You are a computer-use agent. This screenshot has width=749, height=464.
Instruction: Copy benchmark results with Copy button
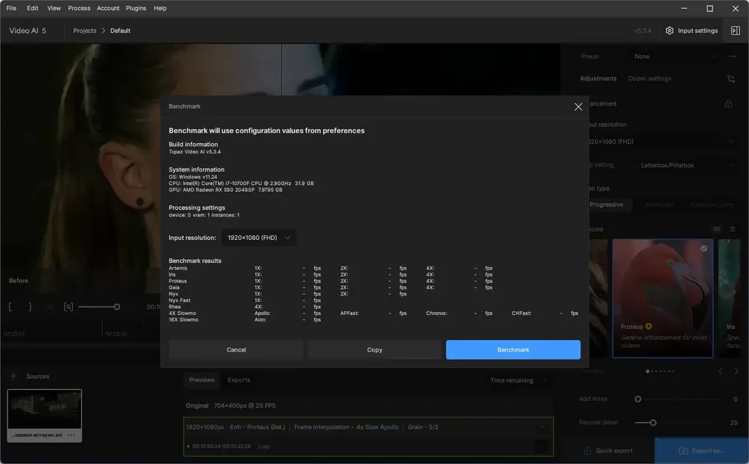pos(374,350)
